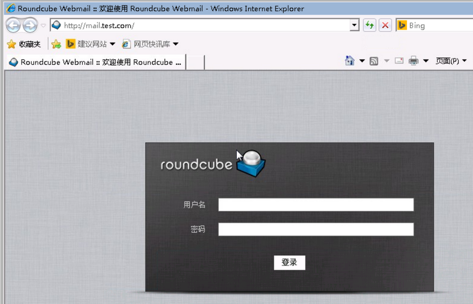
Task: Click the Read Mail envelope icon
Action: (x=399, y=61)
